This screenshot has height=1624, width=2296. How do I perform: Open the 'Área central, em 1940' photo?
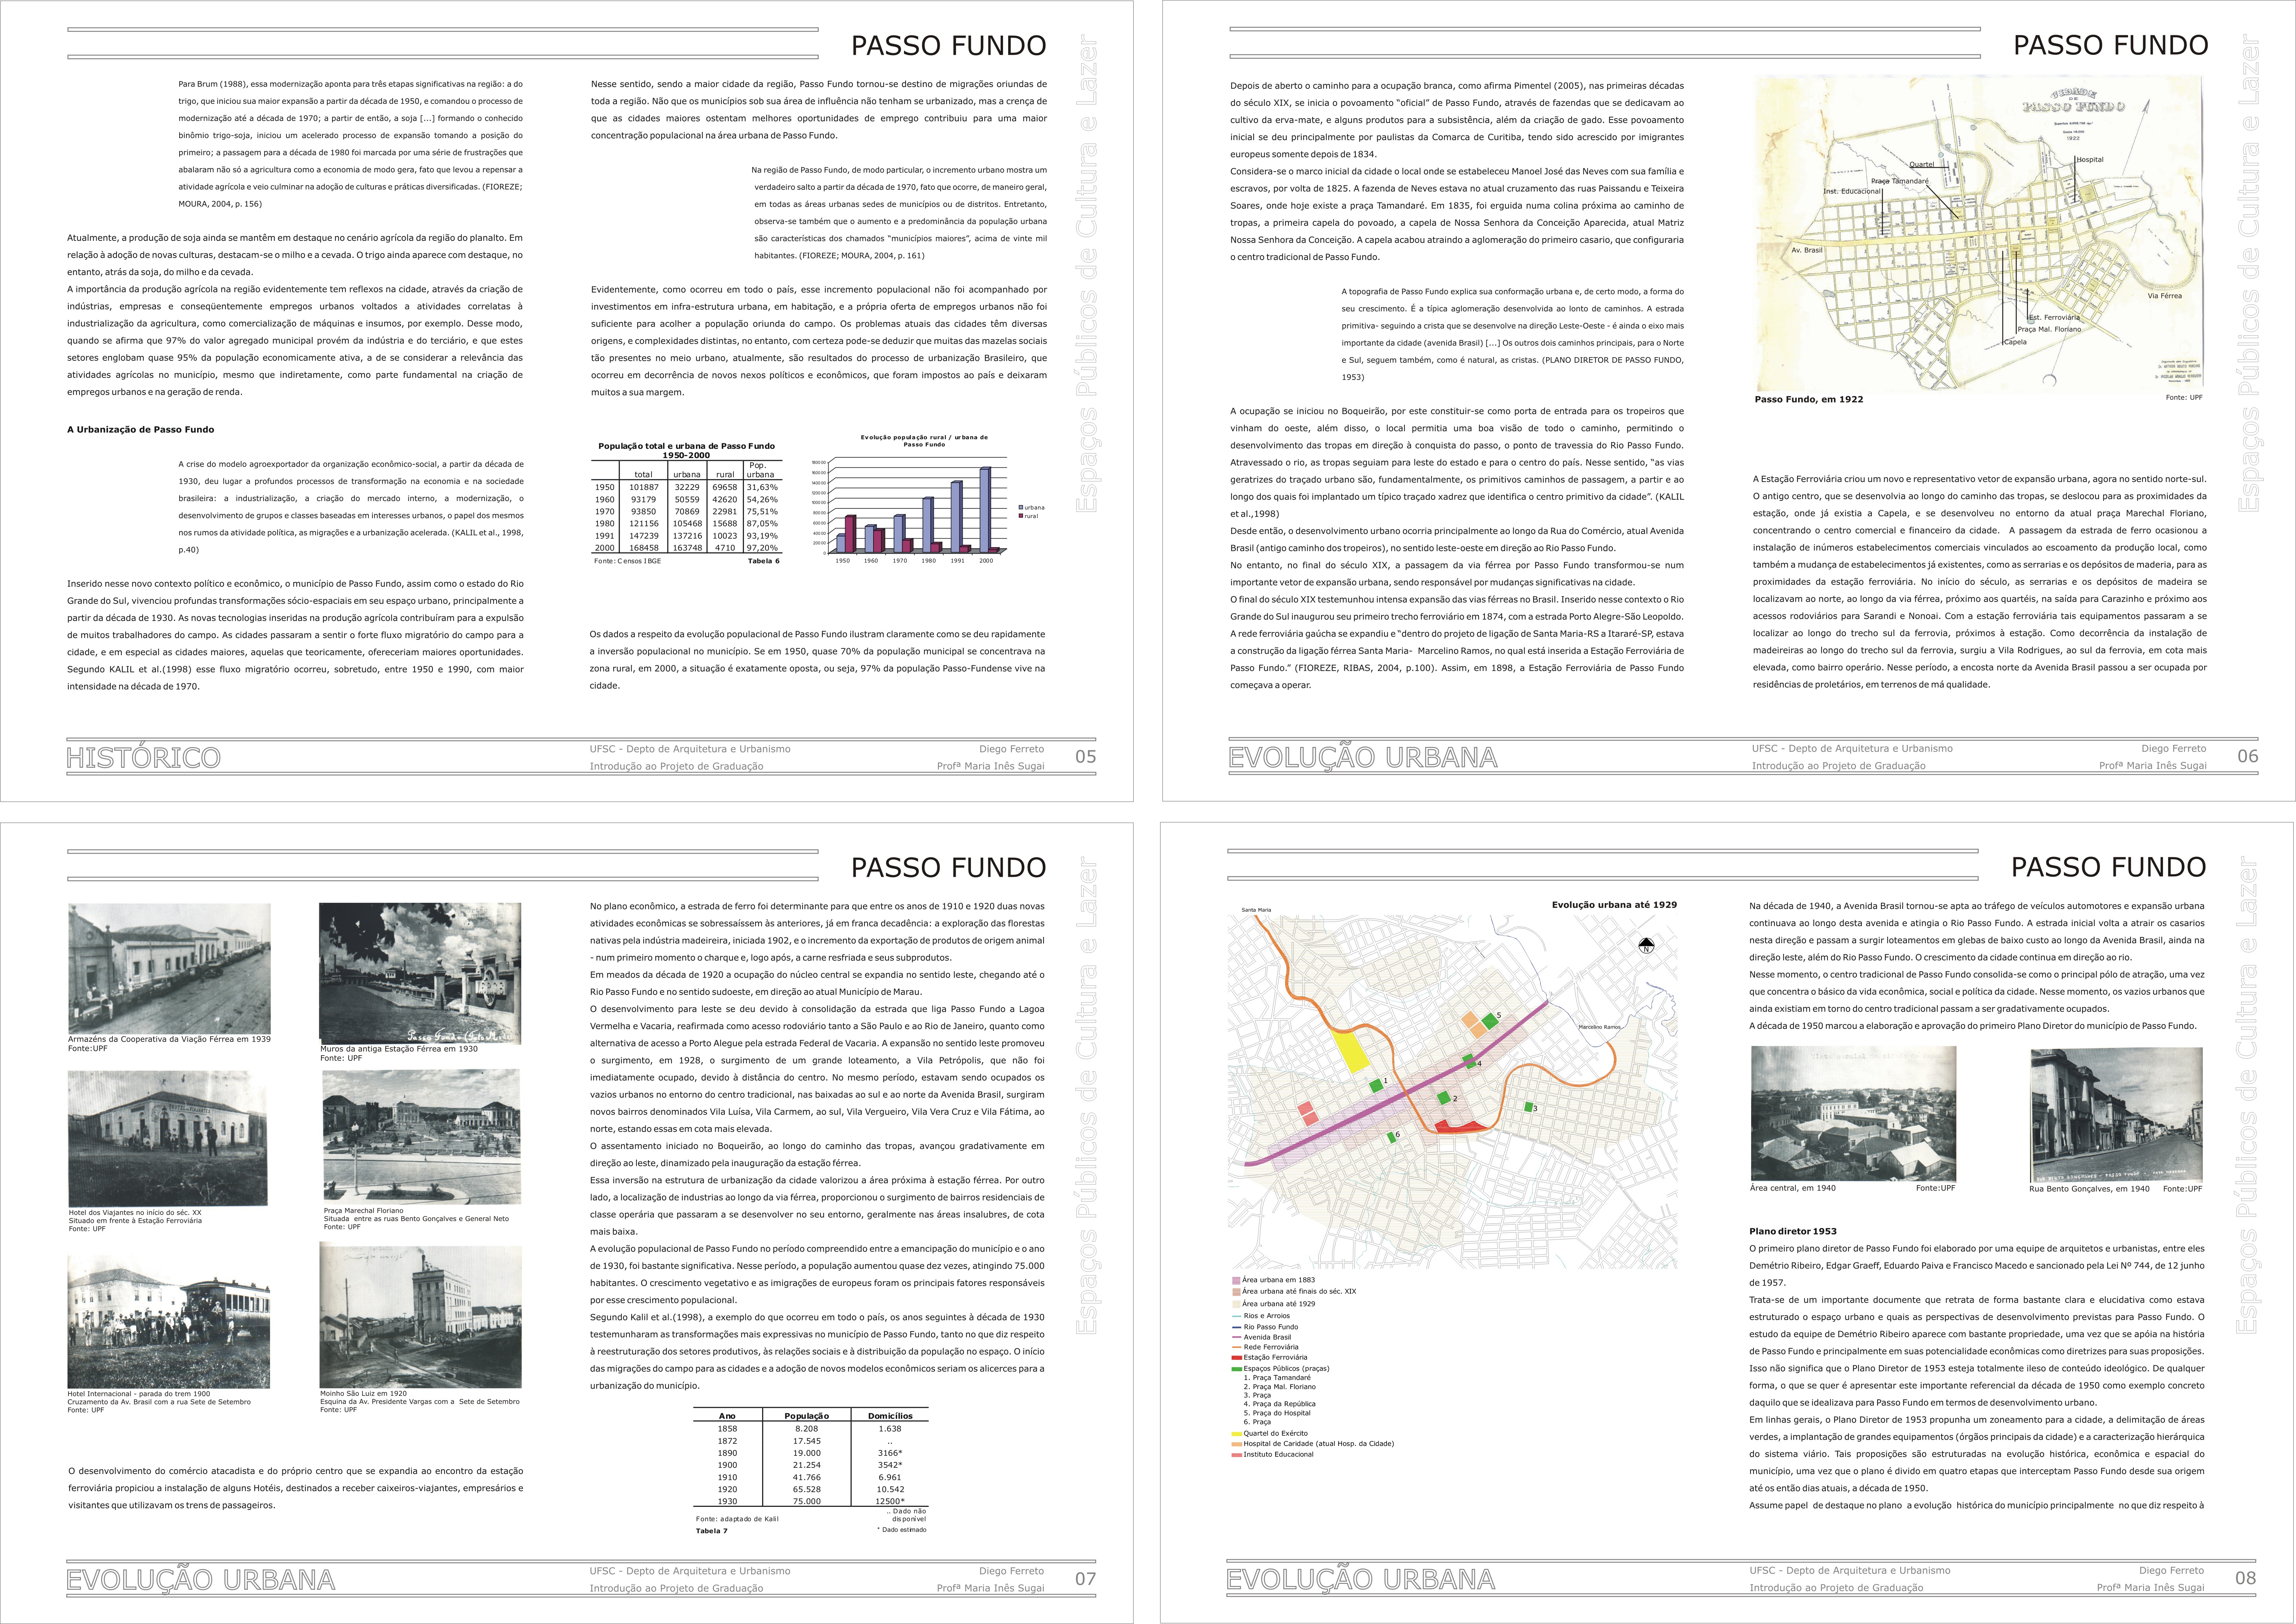[x=1853, y=1114]
